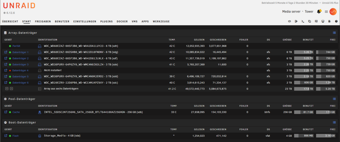Go to the FREIGABEN tab
The image size is (340, 142).
[x=43, y=21]
